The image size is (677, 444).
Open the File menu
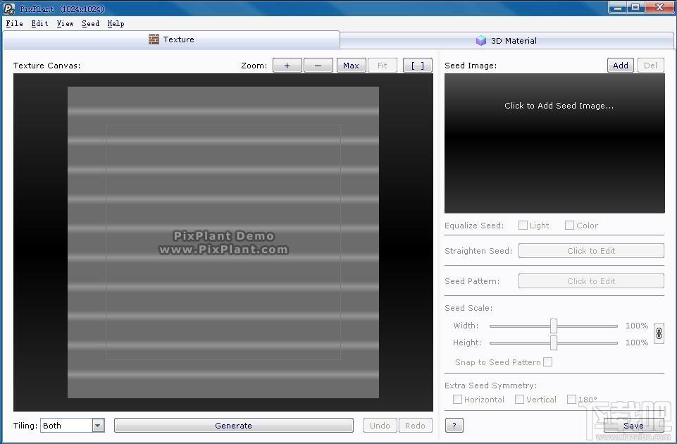point(14,23)
